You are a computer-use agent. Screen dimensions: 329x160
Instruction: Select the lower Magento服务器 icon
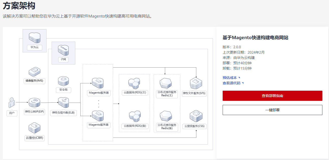[98, 116]
